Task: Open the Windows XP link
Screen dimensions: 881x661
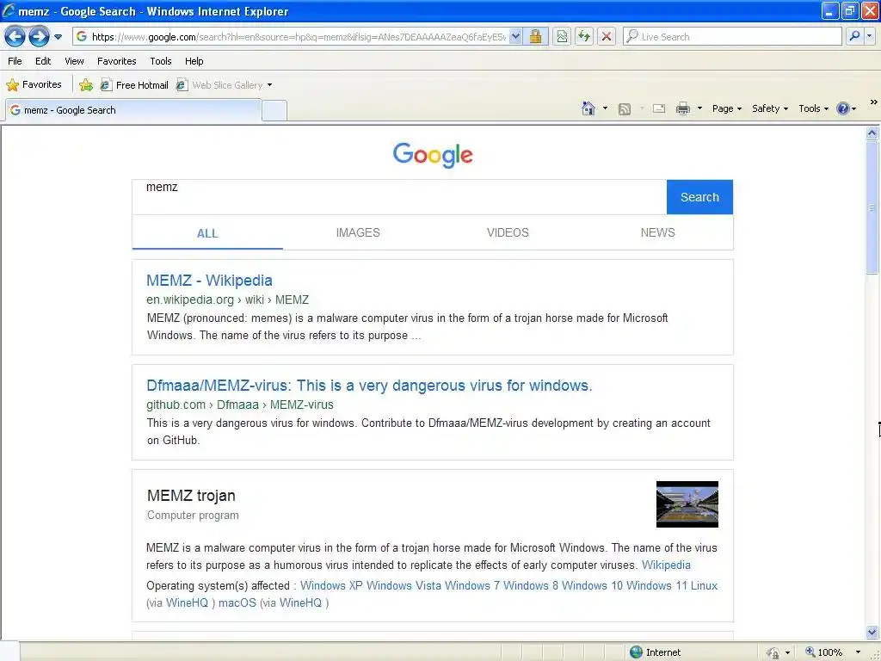Action: point(331,585)
